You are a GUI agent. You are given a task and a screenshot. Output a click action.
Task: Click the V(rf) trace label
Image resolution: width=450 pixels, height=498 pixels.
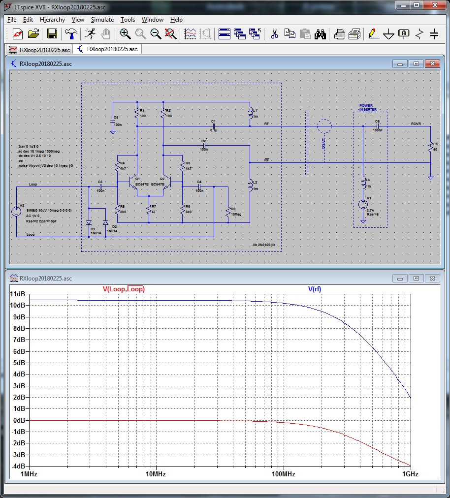(315, 289)
